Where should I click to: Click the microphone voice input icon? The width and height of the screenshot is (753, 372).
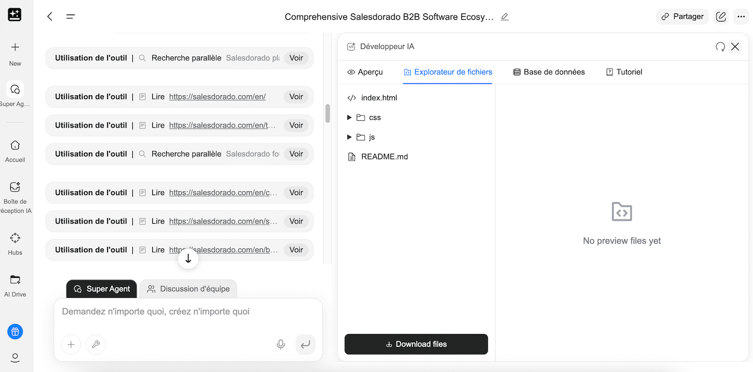(281, 345)
